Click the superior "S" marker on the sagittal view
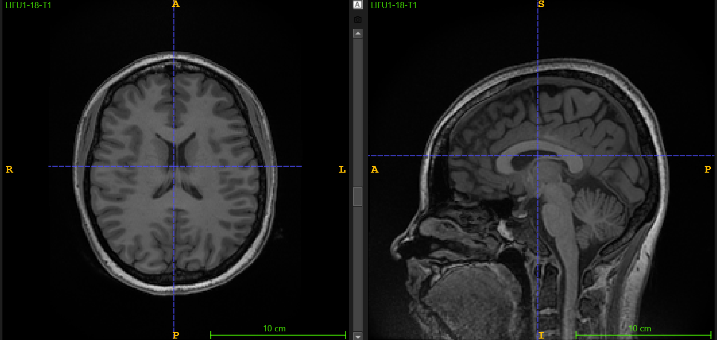The width and height of the screenshot is (717, 340). click(541, 5)
